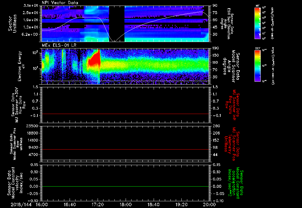This screenshot has width=302, height=208.
Task: Click the "2.5e+01" sector tick label
Action: point(31,13)
